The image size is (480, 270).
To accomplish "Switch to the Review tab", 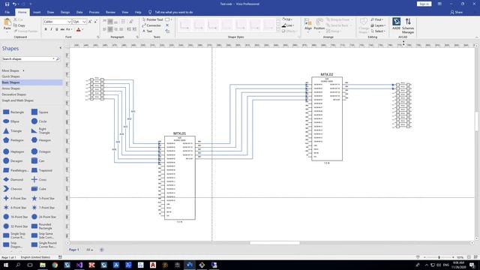I will tap(110, 12).
